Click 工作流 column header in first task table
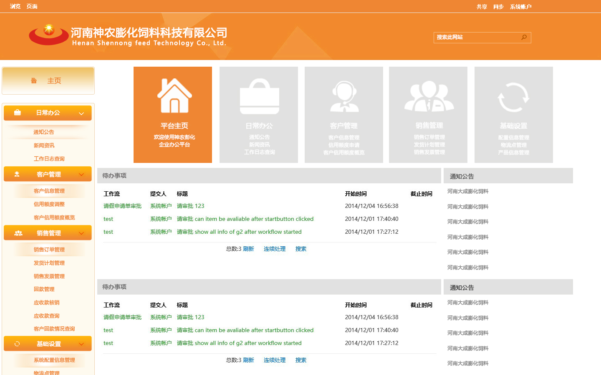 [112, 194]
